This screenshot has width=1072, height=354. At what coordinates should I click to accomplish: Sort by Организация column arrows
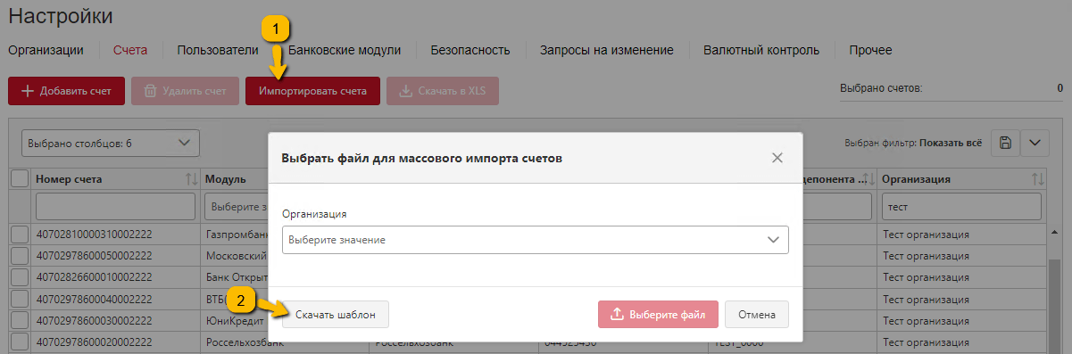(x=1037, y=179)
